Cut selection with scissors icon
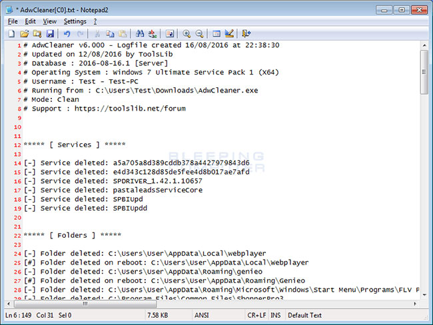The image size is (433, 325). (97, 34)
